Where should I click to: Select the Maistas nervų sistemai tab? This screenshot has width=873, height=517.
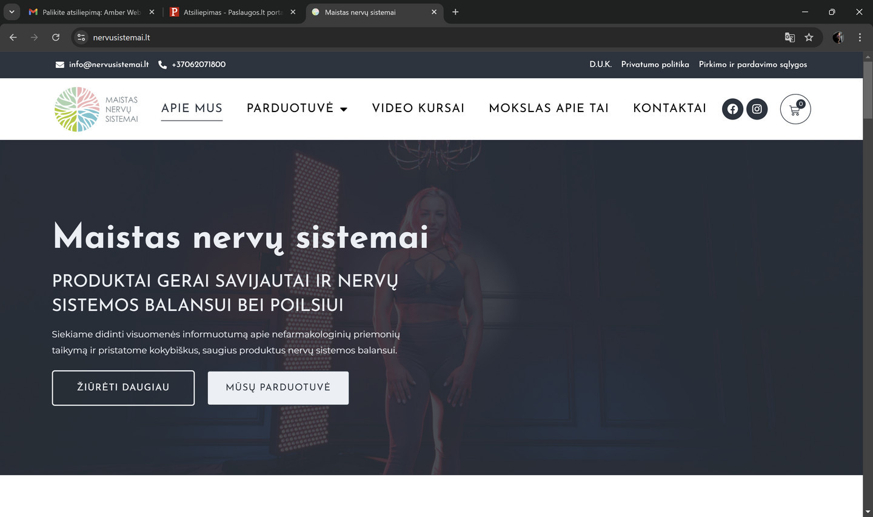375,12
